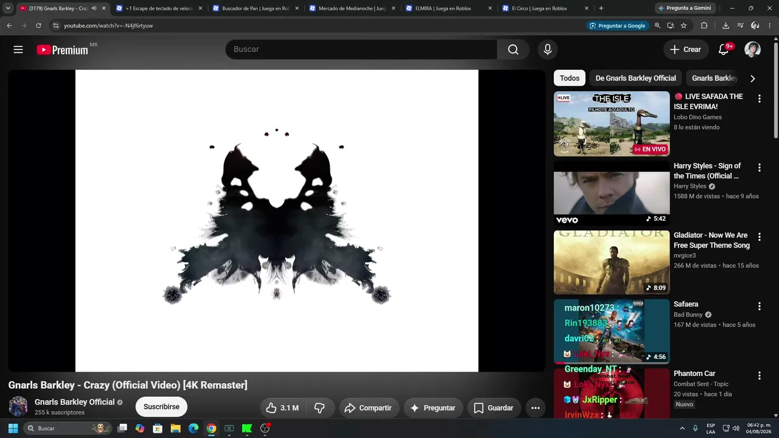Launch Microsoft Store from the taskbar

click(158, 428)
